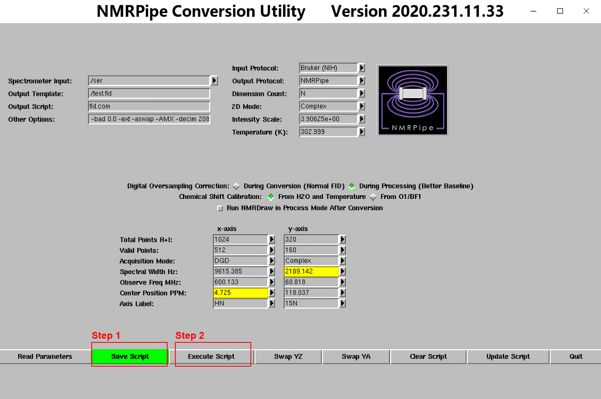Screen dimensions: 601x399
Task: Click the Temperature 302.999 field
Action: 329,132
